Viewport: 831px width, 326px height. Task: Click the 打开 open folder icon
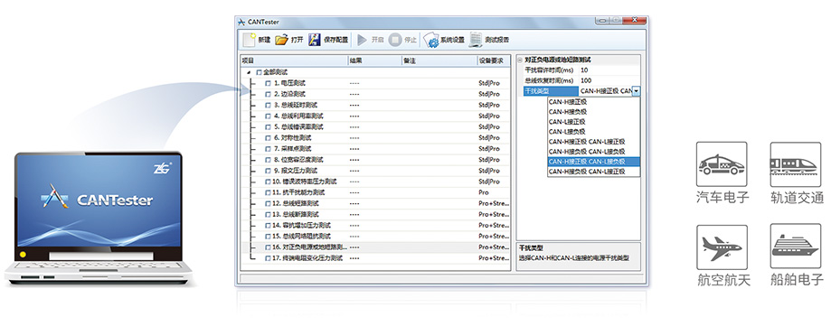point(281,40)
